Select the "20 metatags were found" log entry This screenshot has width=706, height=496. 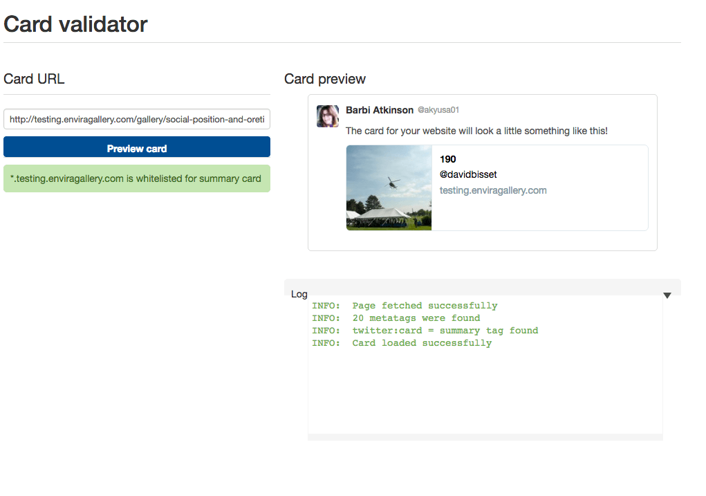click(396, 318)
